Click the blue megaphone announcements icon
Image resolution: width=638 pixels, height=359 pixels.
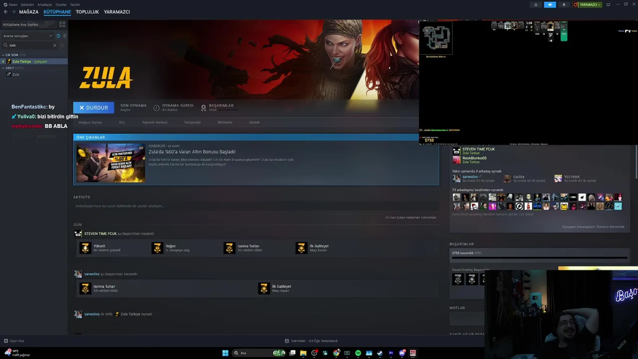click(x=550, y=4)
